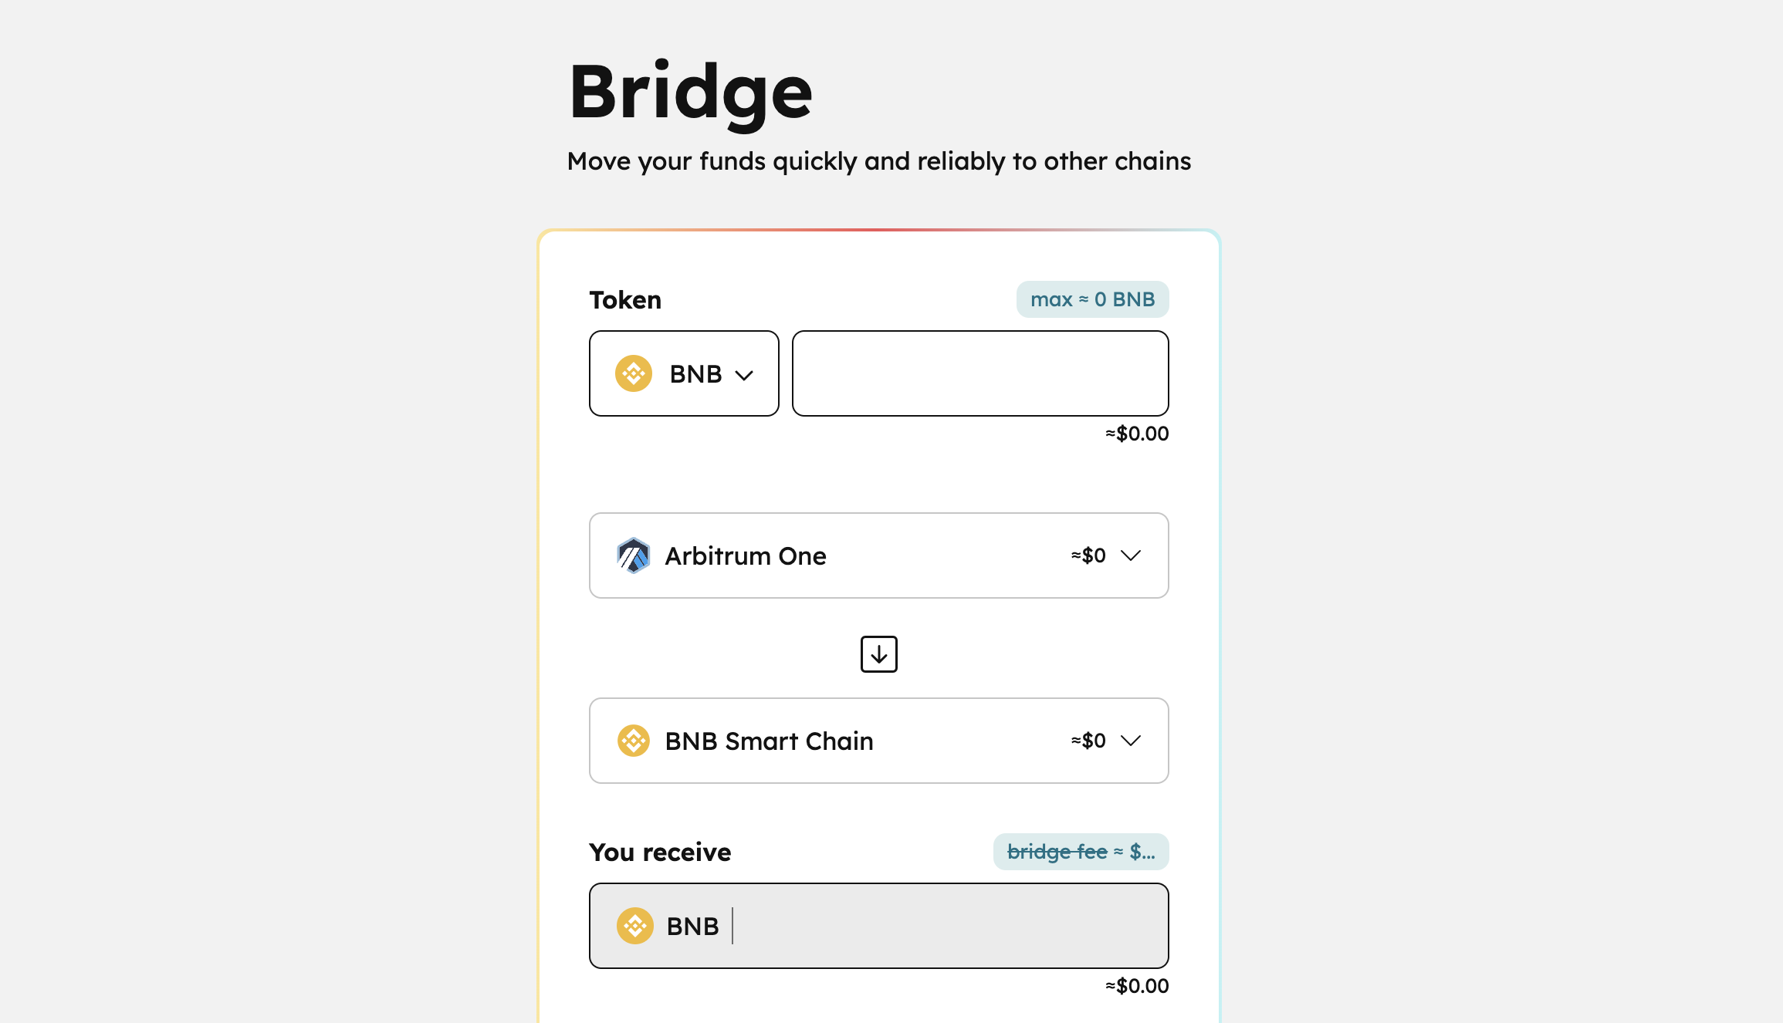Click the Arbitrum One network logo

click(634, 555)
